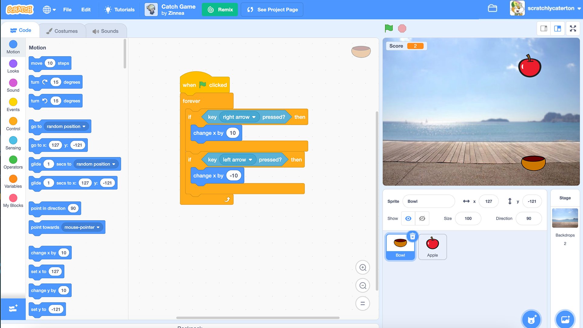
Task: Choose a new backdrop button
Action: coord(565,319)
